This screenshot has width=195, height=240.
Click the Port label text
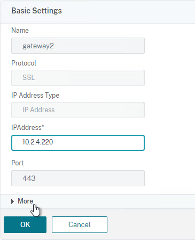coord(18,163)
